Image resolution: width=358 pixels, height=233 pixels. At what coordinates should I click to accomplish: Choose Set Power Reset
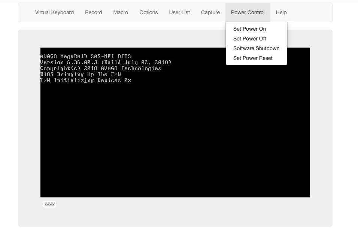(253, 58)
